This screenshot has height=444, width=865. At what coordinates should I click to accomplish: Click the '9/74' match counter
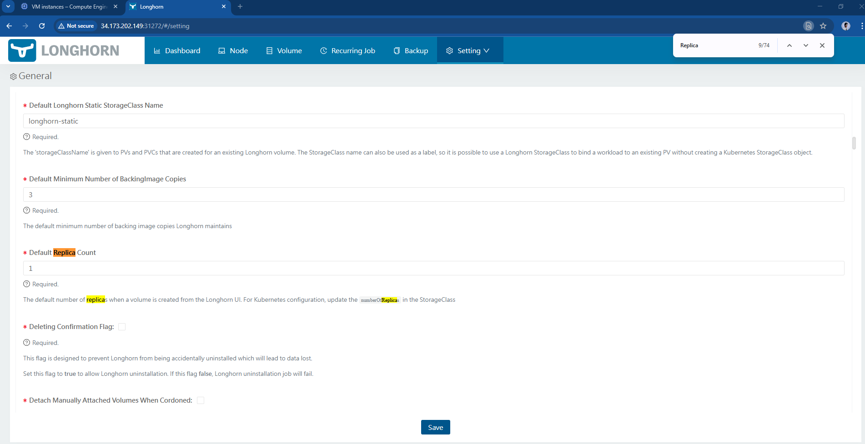point(764,45)
